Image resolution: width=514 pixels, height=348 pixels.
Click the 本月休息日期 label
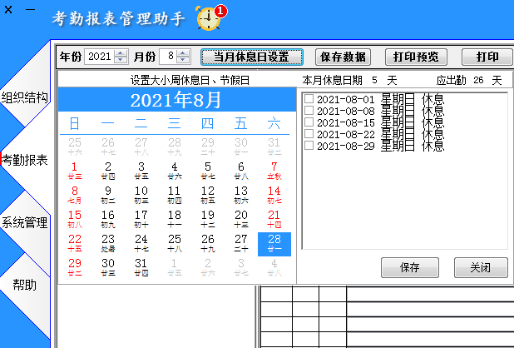332,80
